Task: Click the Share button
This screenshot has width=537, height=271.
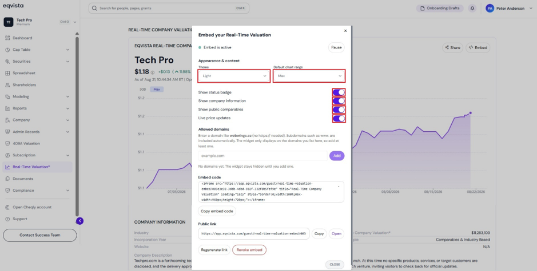Action: [x=452, y=47]
